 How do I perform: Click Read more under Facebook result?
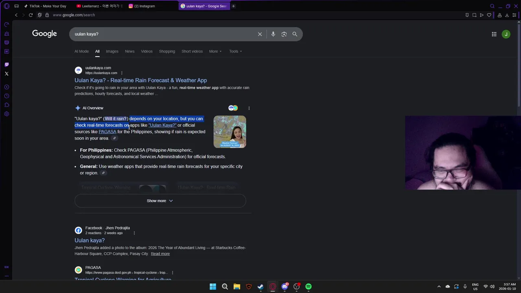160,254
